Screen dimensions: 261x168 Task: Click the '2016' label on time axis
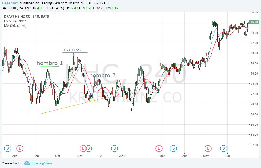[122, 156]
